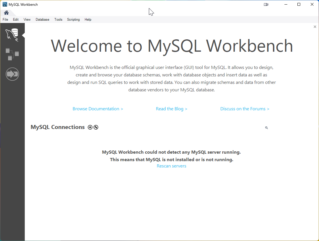Open Browse Documentation link

(x=98, y=109)
